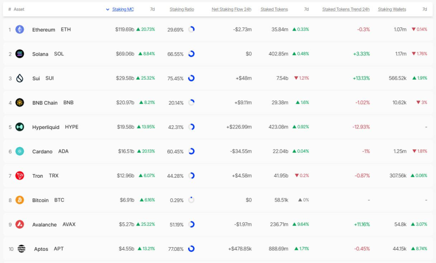Click the Tron logo icon
Screen dimensions: 436x263
tap(20, 176)
